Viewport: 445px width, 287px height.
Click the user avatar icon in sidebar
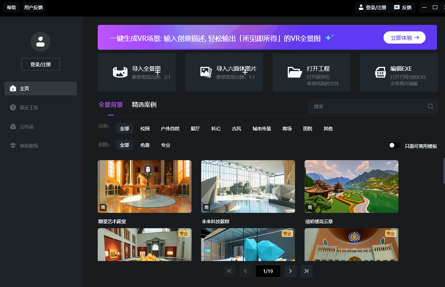tap(40, 42)
